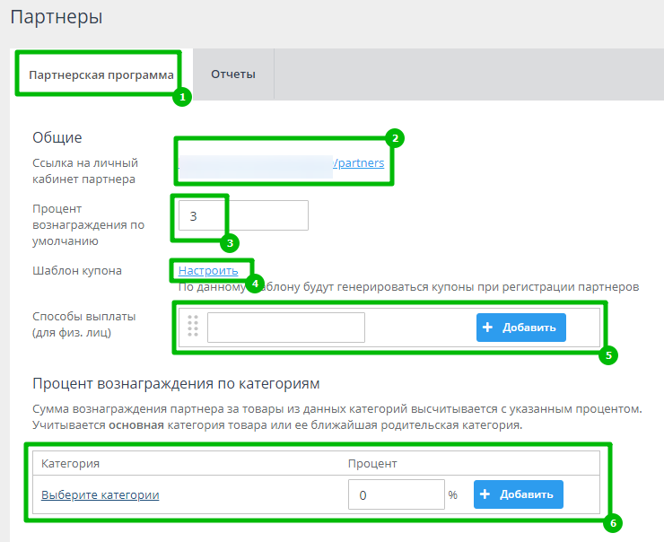Viewport: 664px width, 542px height.
Task: Click plus icon in category Добавить button
Action: click(x=485, y=494)
